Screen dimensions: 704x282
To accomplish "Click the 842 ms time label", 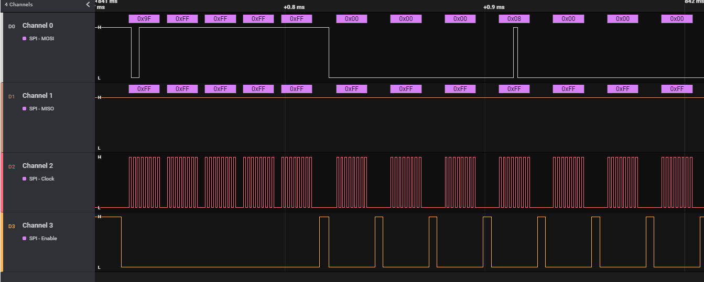I will pos(694,2).
